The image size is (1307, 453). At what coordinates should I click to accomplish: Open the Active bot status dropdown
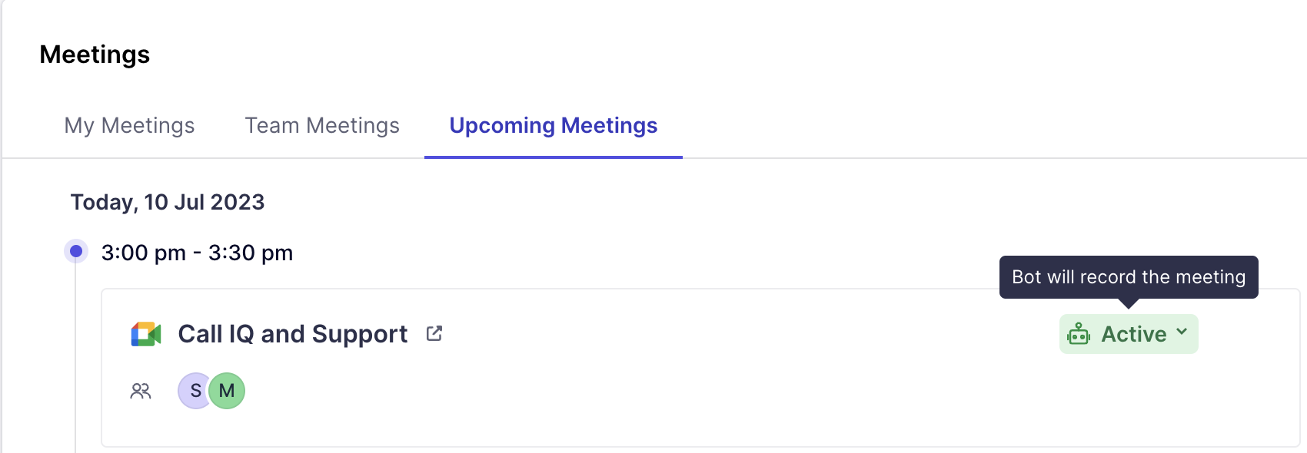tap(1128, 334)
